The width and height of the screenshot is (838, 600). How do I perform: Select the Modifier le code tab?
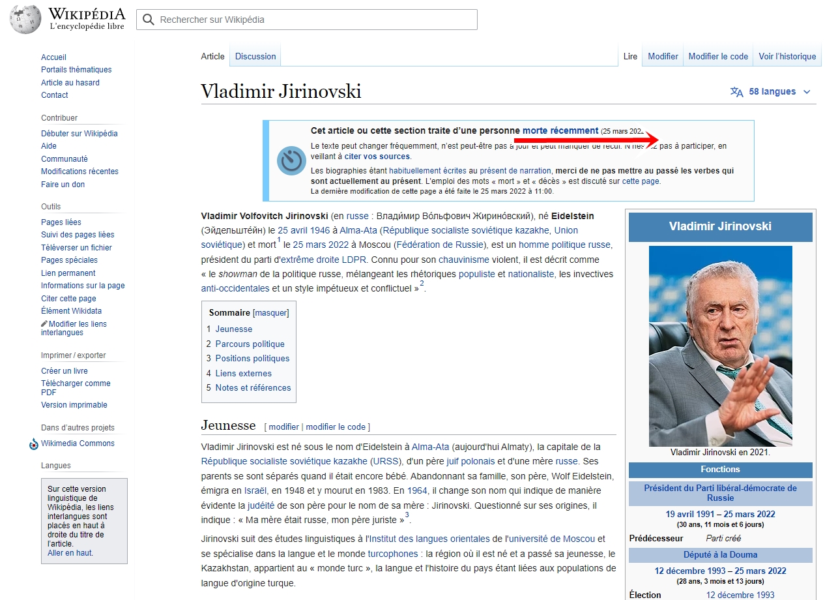[718, 57]
